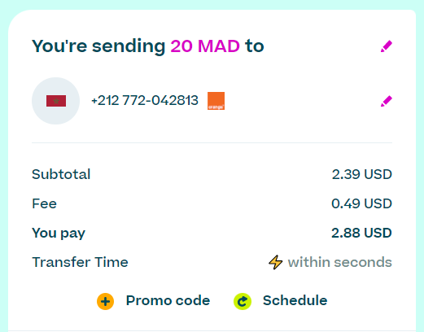Edit the 20 MAD sending amount
Screen dimensions: 424x332
click(x=387, y=46)
